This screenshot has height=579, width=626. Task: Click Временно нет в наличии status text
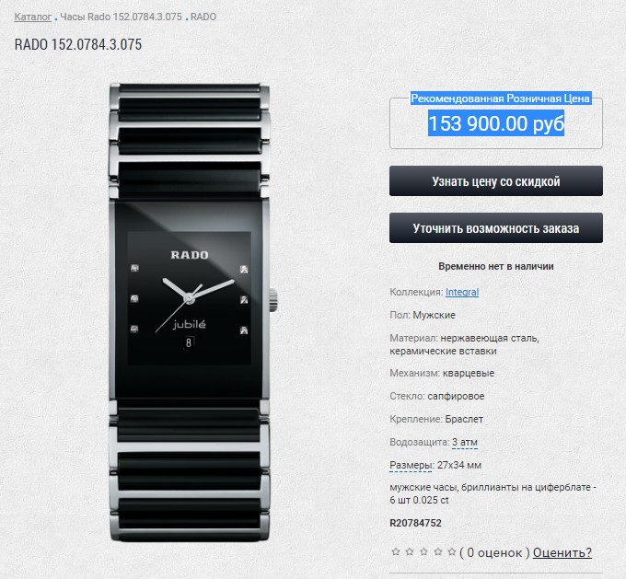click(496, 266)
